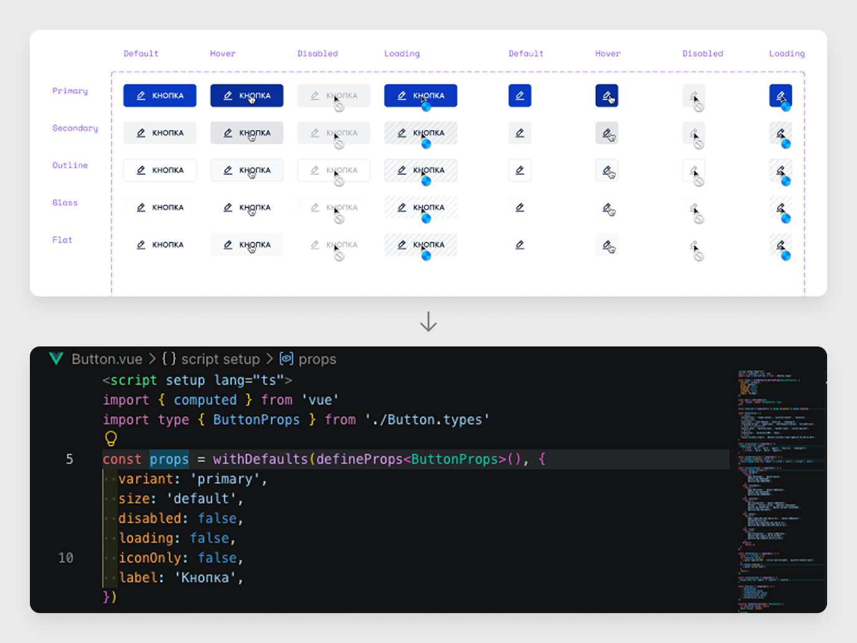
Task: Click the Flat Disabled icon-only pencil button
Action: tap(693, 245)
